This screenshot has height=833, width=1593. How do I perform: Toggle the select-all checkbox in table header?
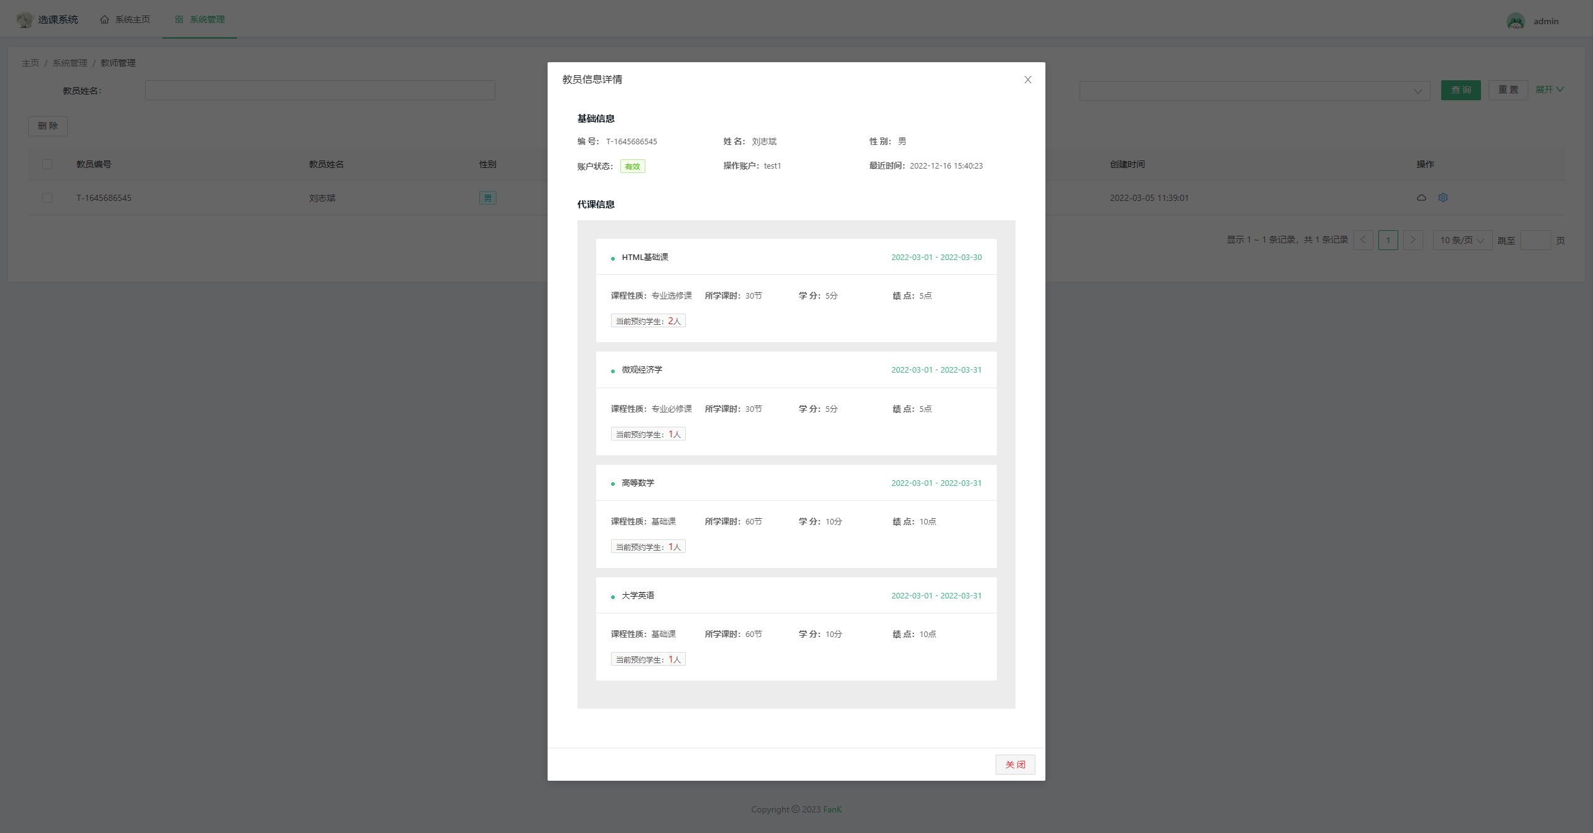[47, 164]
